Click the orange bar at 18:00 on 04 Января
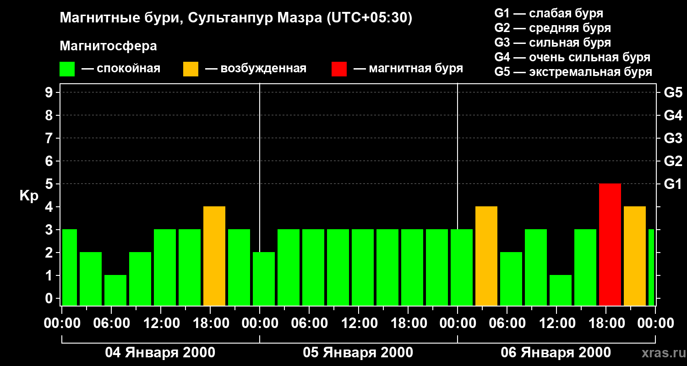This screenshot has height=366, width=687. click(x=214, y=256)
